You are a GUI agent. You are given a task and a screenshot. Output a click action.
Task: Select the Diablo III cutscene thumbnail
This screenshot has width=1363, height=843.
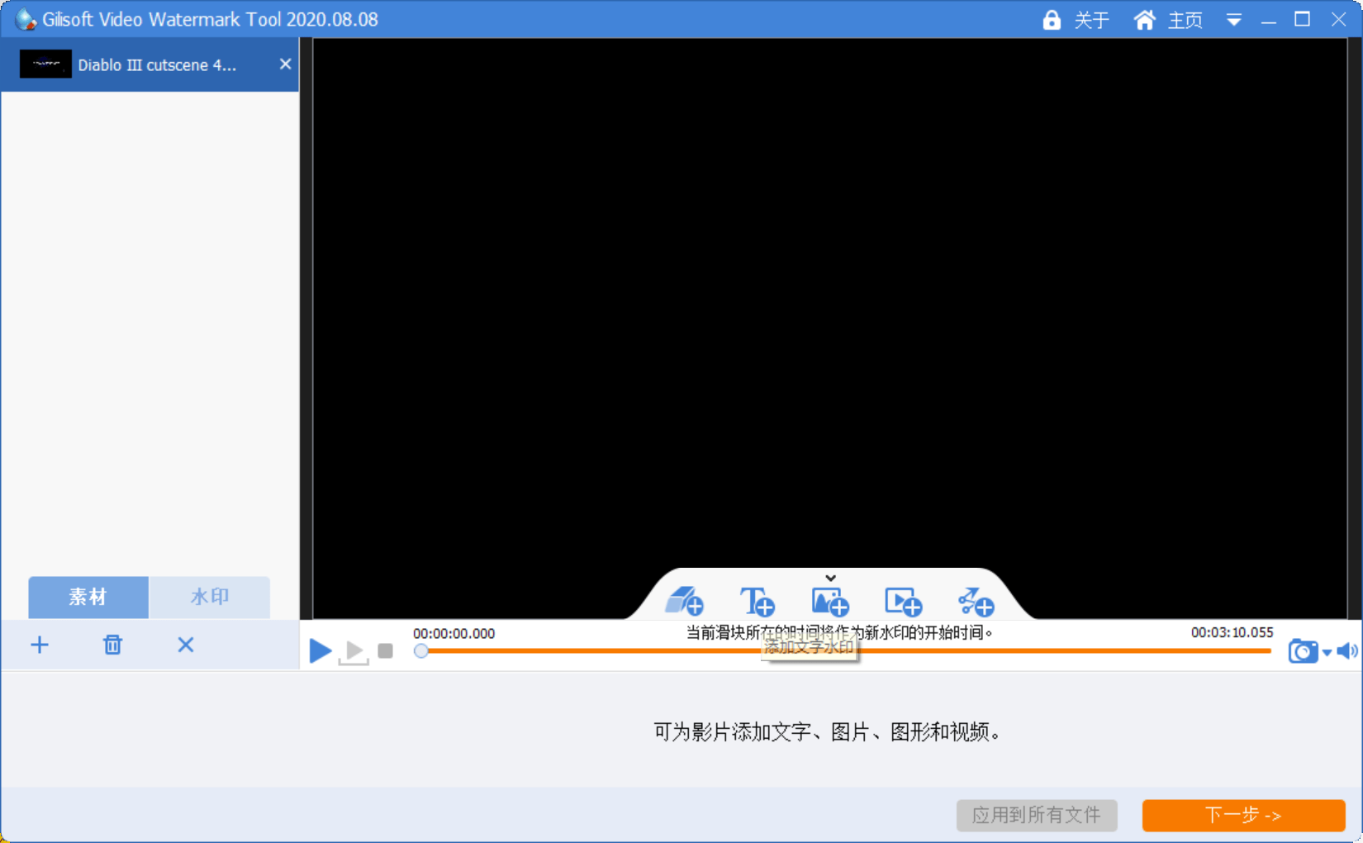tap(45, 64)
